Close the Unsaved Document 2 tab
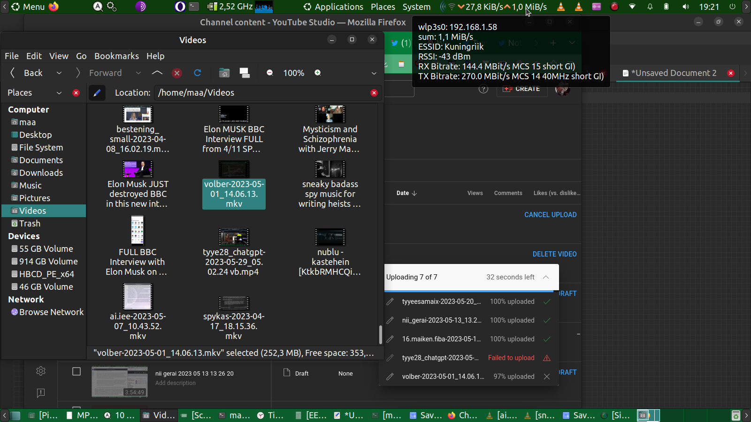This screenshot has height=422, width=751. click(x=731, y=73)
